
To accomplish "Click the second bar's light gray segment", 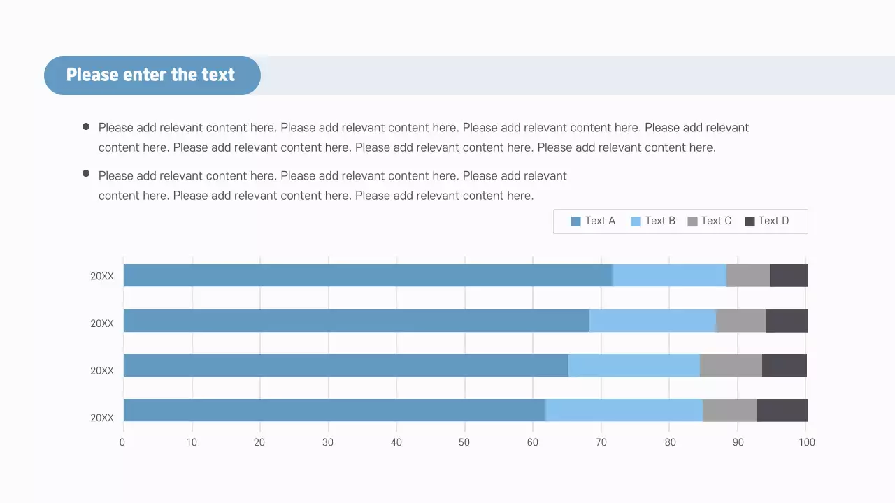I will point(740,321).
